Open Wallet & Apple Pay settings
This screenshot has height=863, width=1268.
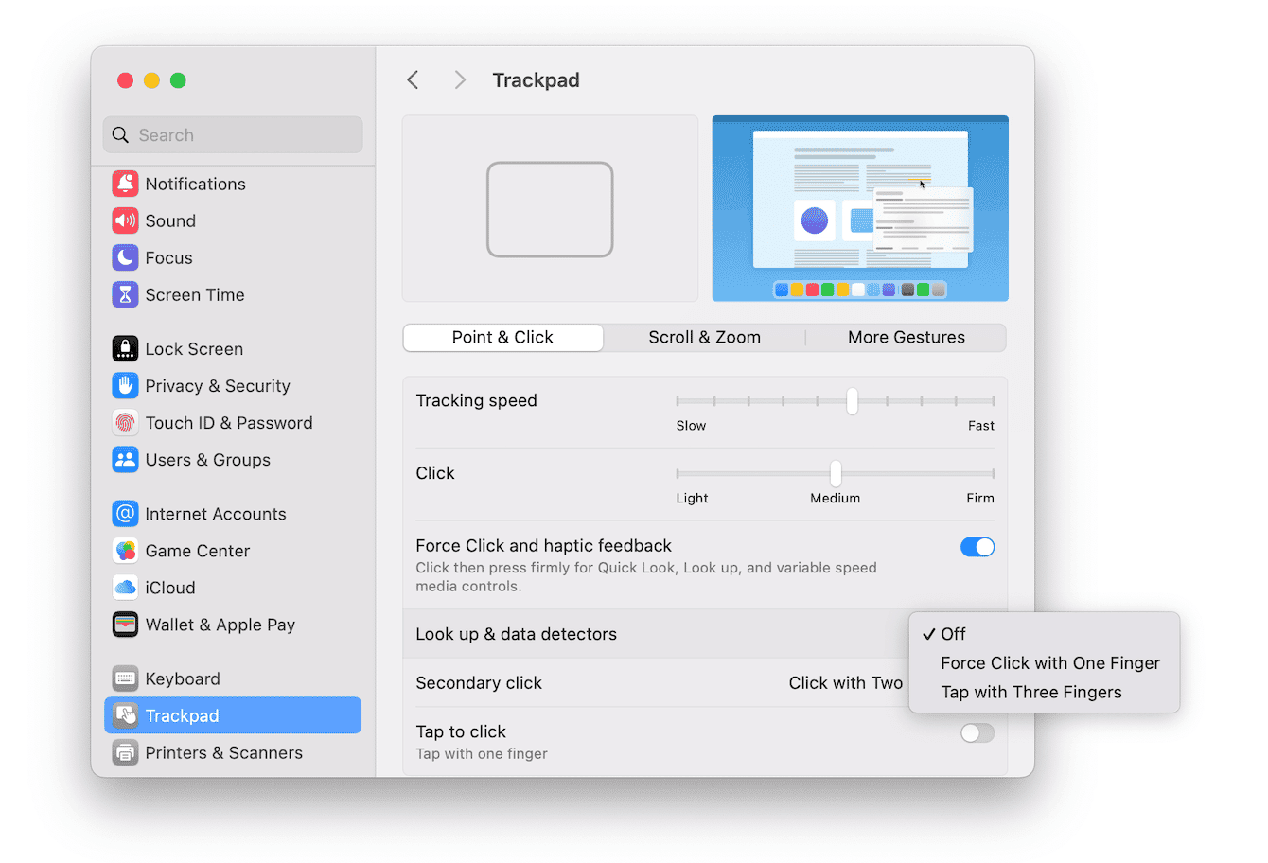point(126,625)
